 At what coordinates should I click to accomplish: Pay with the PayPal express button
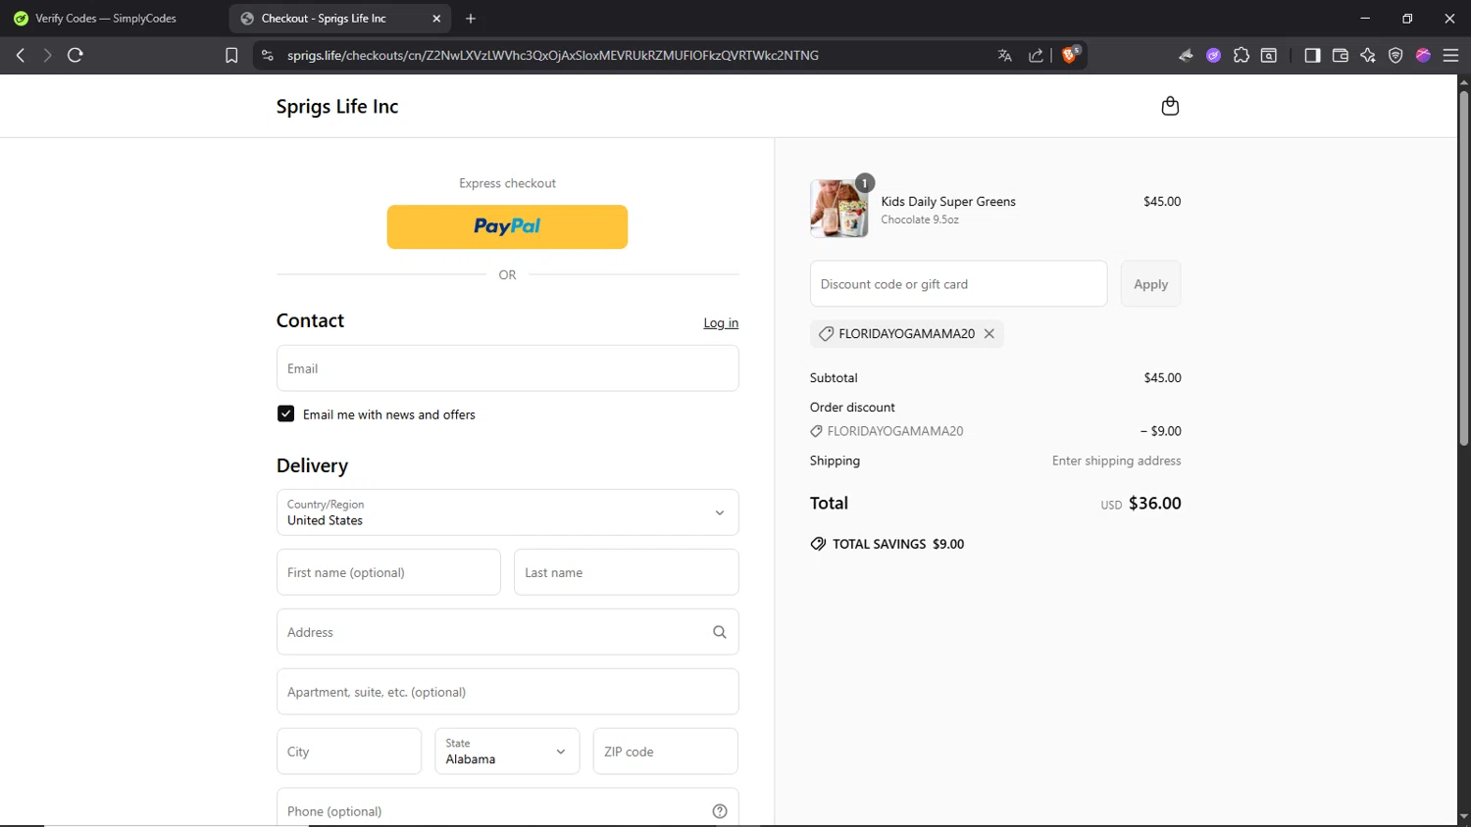pyautogui.click(x=507, y=226)
